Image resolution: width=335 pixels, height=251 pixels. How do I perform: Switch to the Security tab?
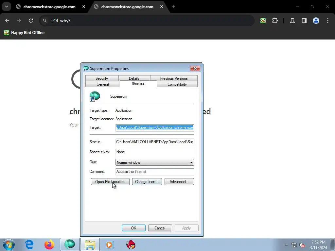(102, 78)
